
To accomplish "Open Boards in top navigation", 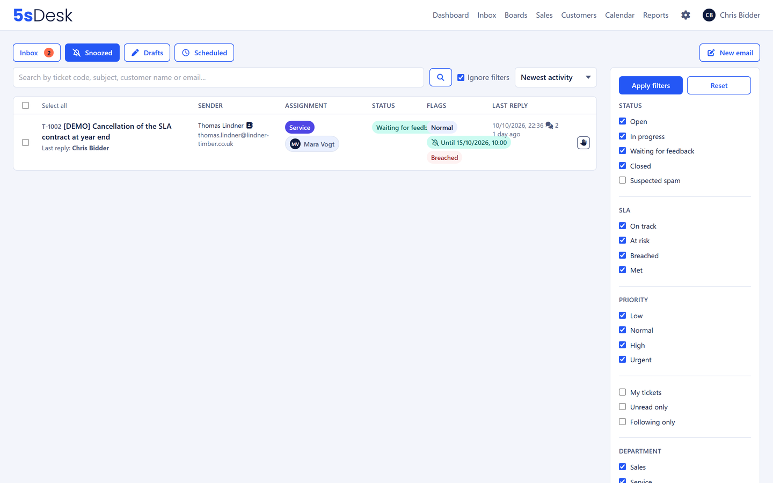I will [x=516, y=15].
